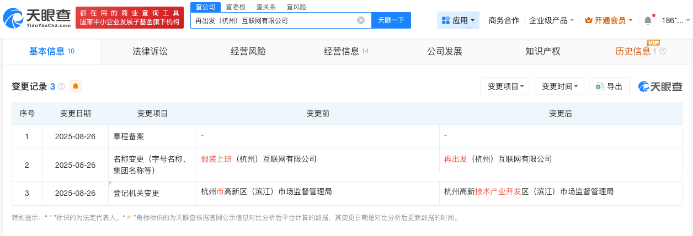Open the 186* account menu
The image size is (693, 236).
pyautogui.click(x=675, y=20)
